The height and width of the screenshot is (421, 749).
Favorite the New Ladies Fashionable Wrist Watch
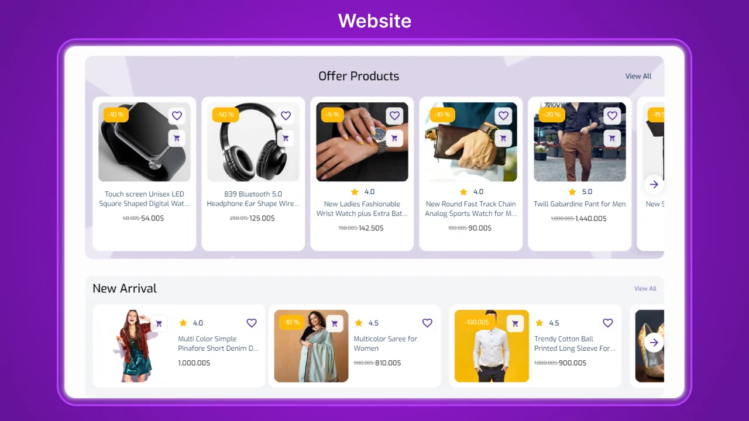[x=394, y=116]
